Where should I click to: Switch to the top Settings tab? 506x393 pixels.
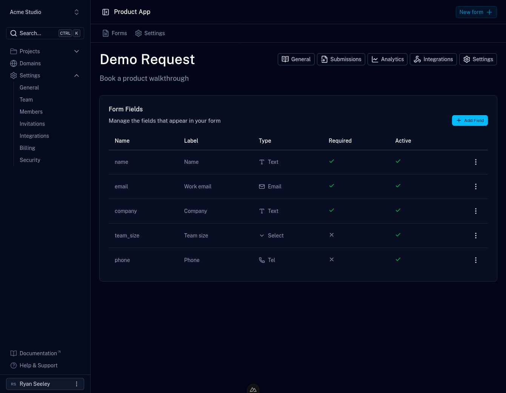click(150, 33)
